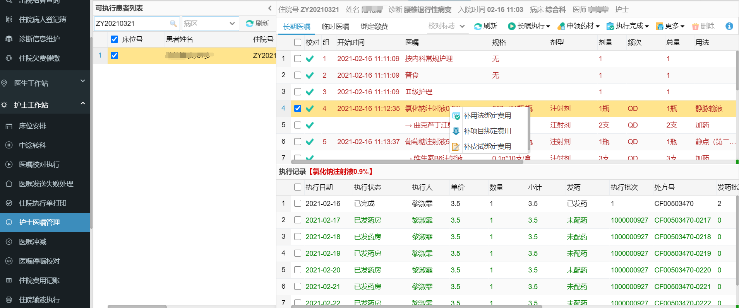Switch to the 长期医嘱 tab
739x308 pixels.
[297, 27]
